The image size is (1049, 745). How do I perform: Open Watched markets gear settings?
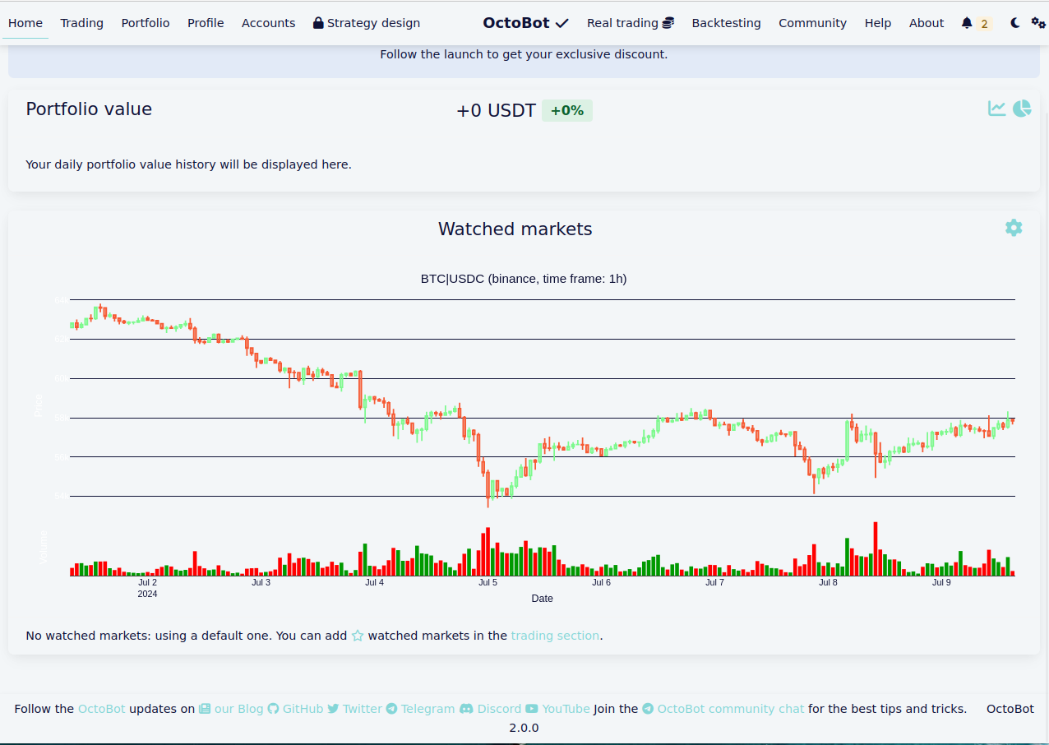1014,228
